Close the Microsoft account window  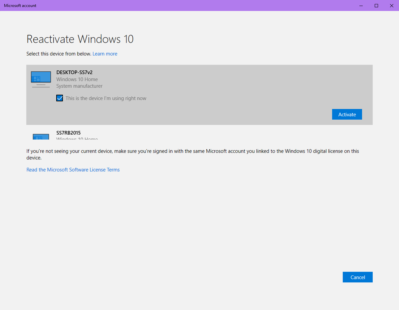click(391, 6)
